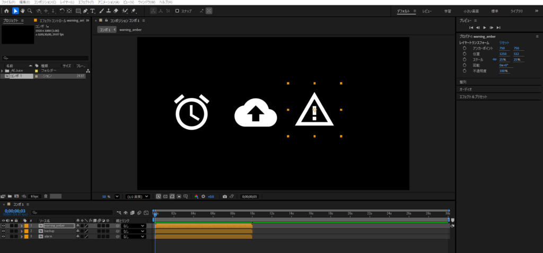Take a snapshot with the camera icon

[225, 196]
